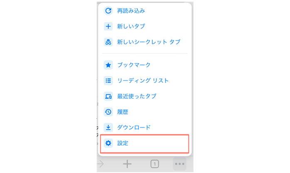
Task: Select リーディング リスト entry
Action: [145, 80]
